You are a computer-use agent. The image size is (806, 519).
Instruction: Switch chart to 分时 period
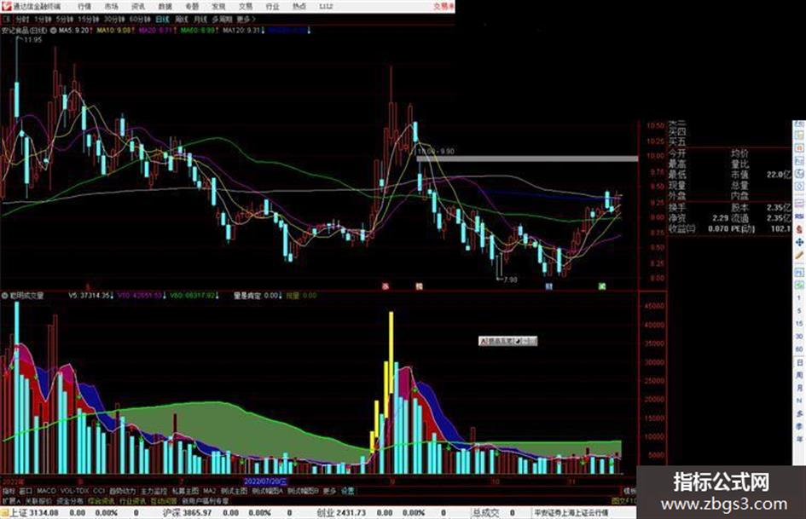pyautogui.click(x=22, y=19)
